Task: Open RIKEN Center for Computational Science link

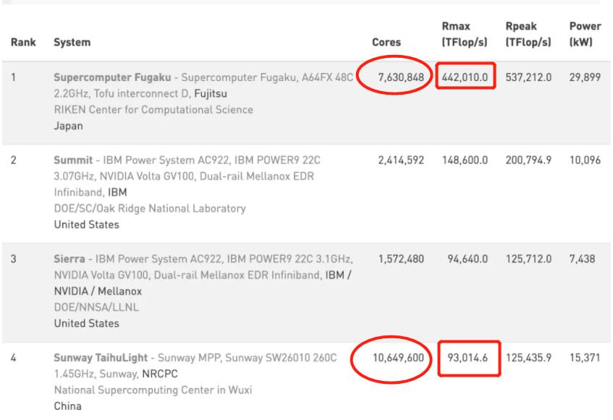Action: point(153,110)
